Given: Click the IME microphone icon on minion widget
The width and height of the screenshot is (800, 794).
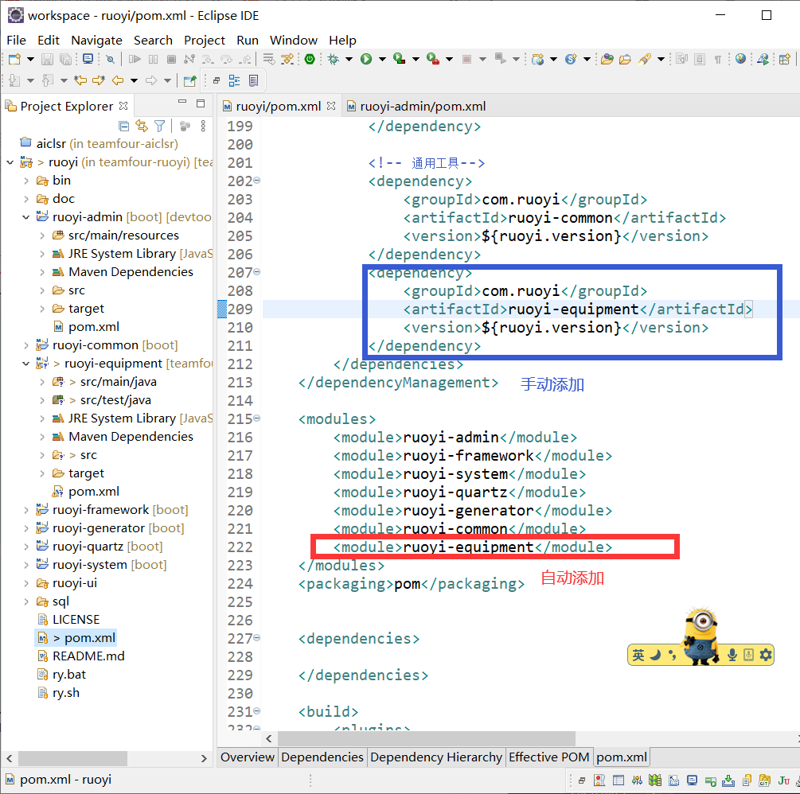Looking at the screenshot, I should tap(732, 655).
